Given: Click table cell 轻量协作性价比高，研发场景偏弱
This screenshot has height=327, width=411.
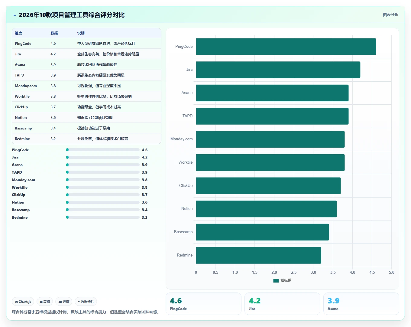Looking at the screenshot, I should coord(104,96).
